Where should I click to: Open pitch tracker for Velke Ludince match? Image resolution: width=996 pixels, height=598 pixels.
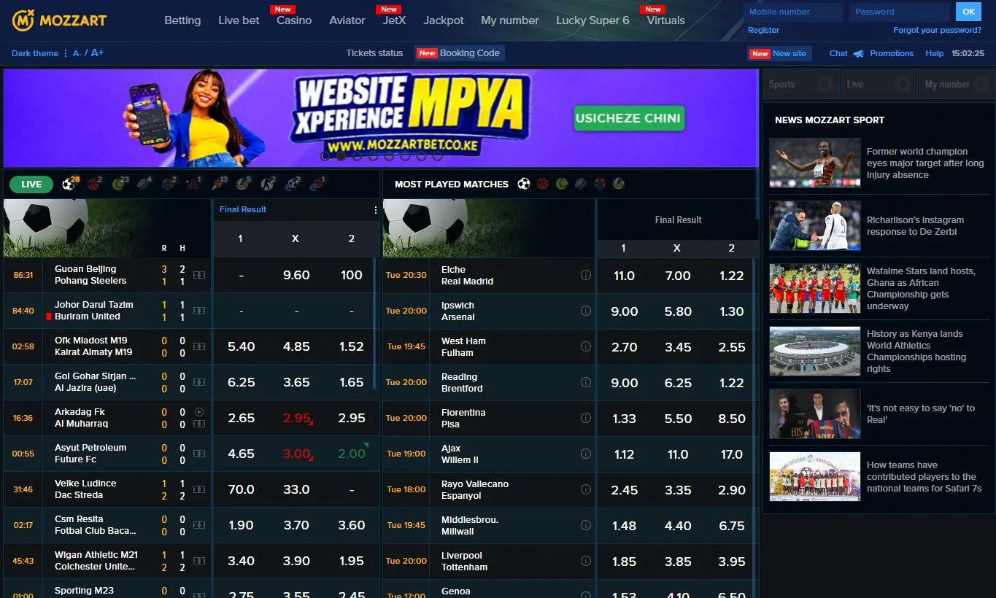199,489
